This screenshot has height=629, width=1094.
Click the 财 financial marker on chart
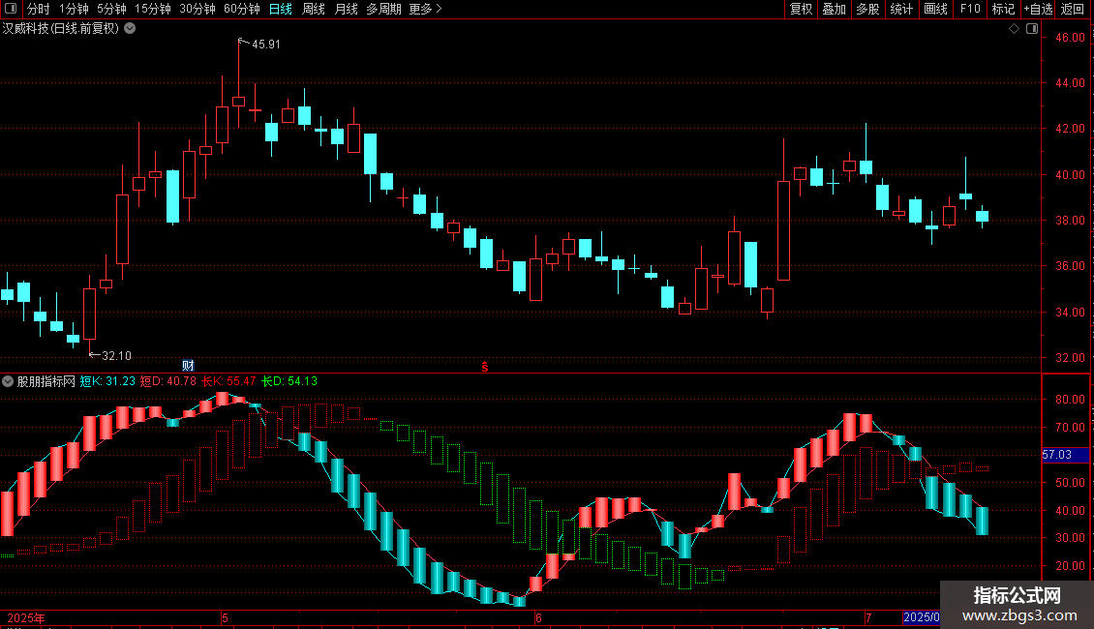click(188, 366)
